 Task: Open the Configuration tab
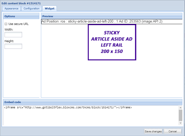[x=32, y=9]
